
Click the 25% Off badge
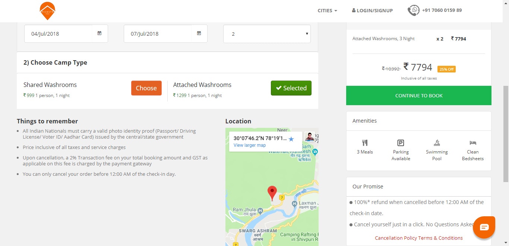[x=446, y=69]
